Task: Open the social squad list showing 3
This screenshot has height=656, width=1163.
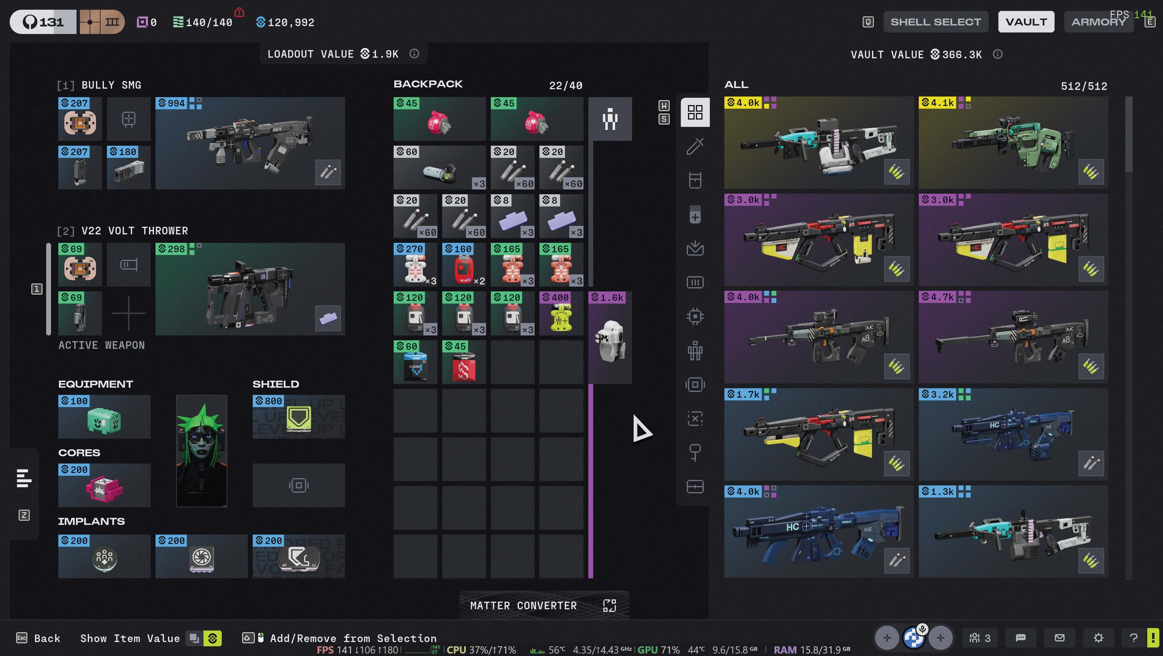Action: (x=980, y=637)
